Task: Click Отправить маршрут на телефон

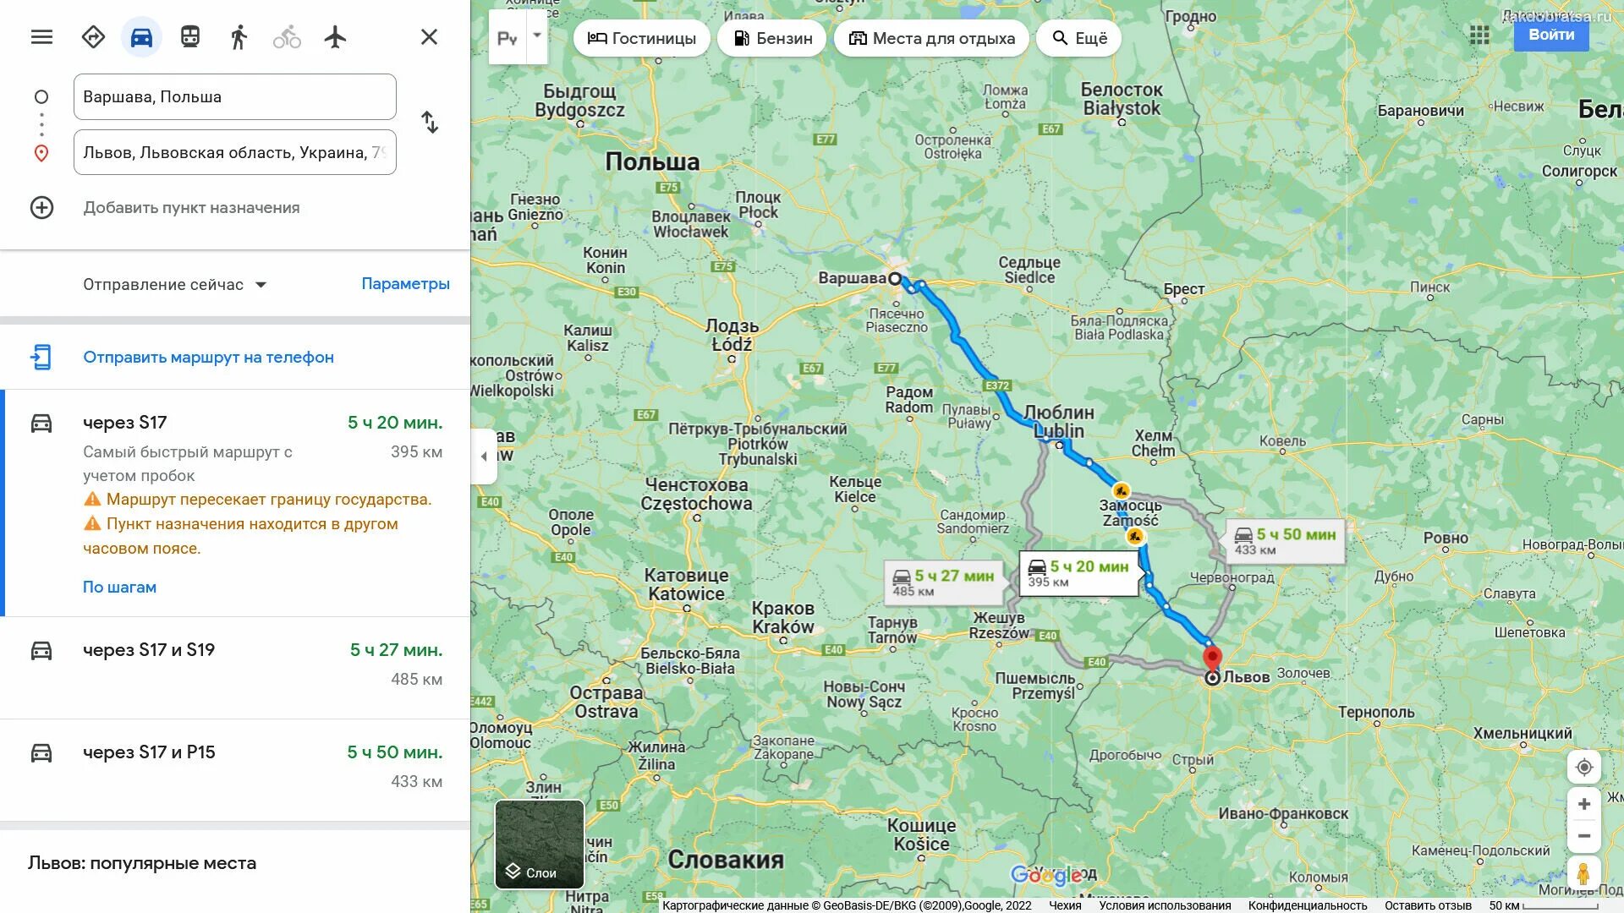Action: click(x=208, y=358)
